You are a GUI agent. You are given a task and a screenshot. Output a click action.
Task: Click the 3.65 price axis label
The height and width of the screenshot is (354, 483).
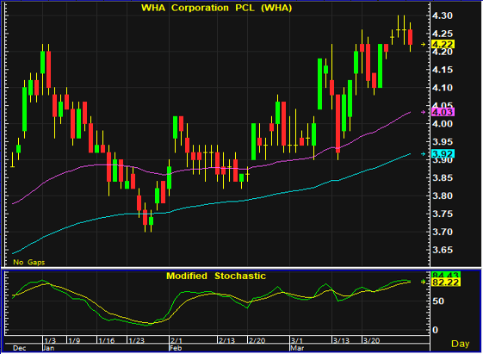443,250
